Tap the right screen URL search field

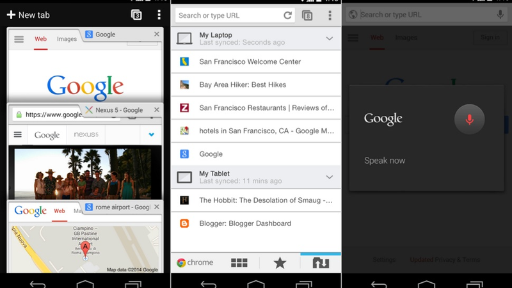pos(426,14)
